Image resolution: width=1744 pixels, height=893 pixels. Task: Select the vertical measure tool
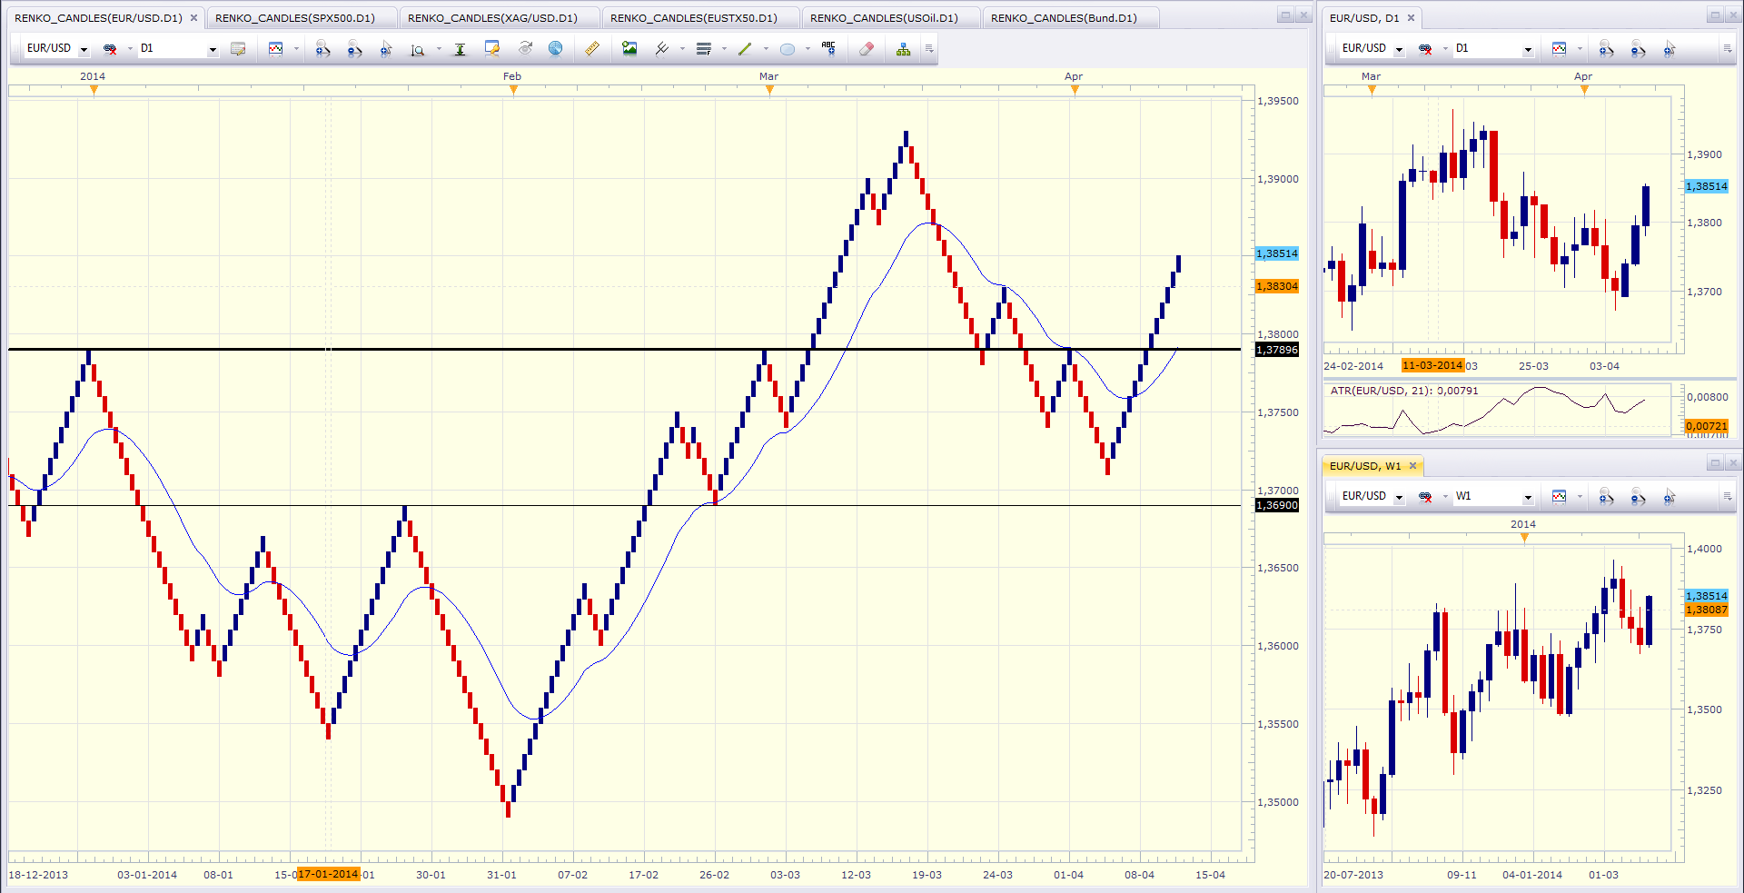pyautogui.click(x=461, y=49)
